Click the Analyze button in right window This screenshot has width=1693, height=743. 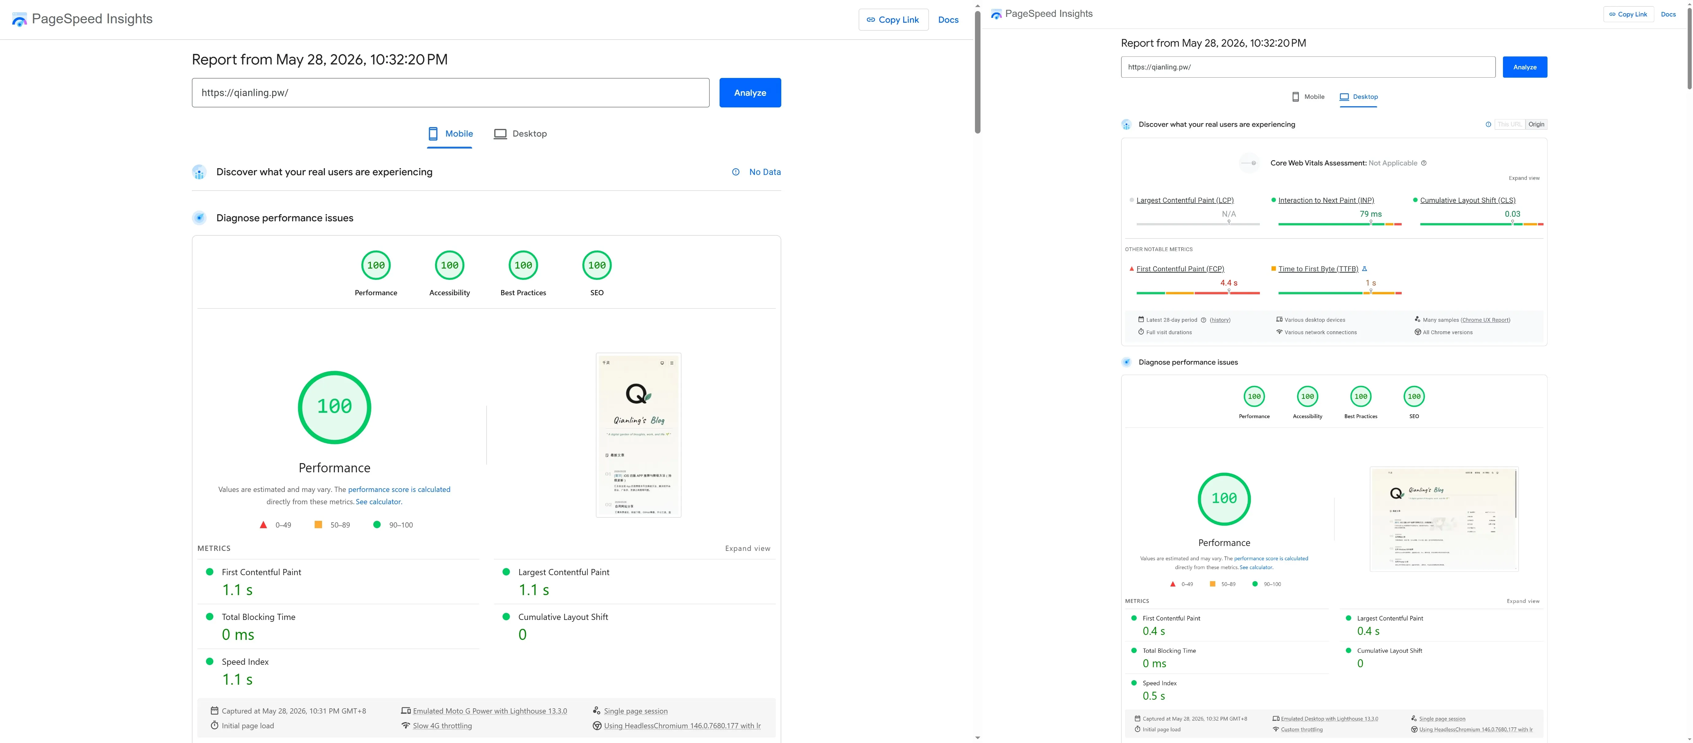tap(1525, 67)
